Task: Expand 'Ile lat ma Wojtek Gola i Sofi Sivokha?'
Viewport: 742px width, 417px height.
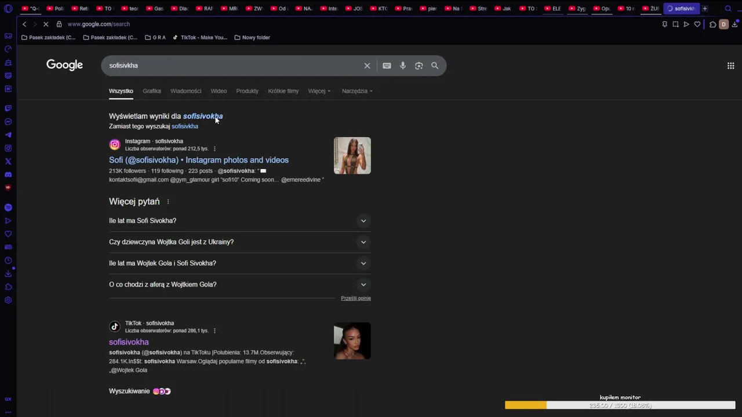Action: tap(240, 263)
